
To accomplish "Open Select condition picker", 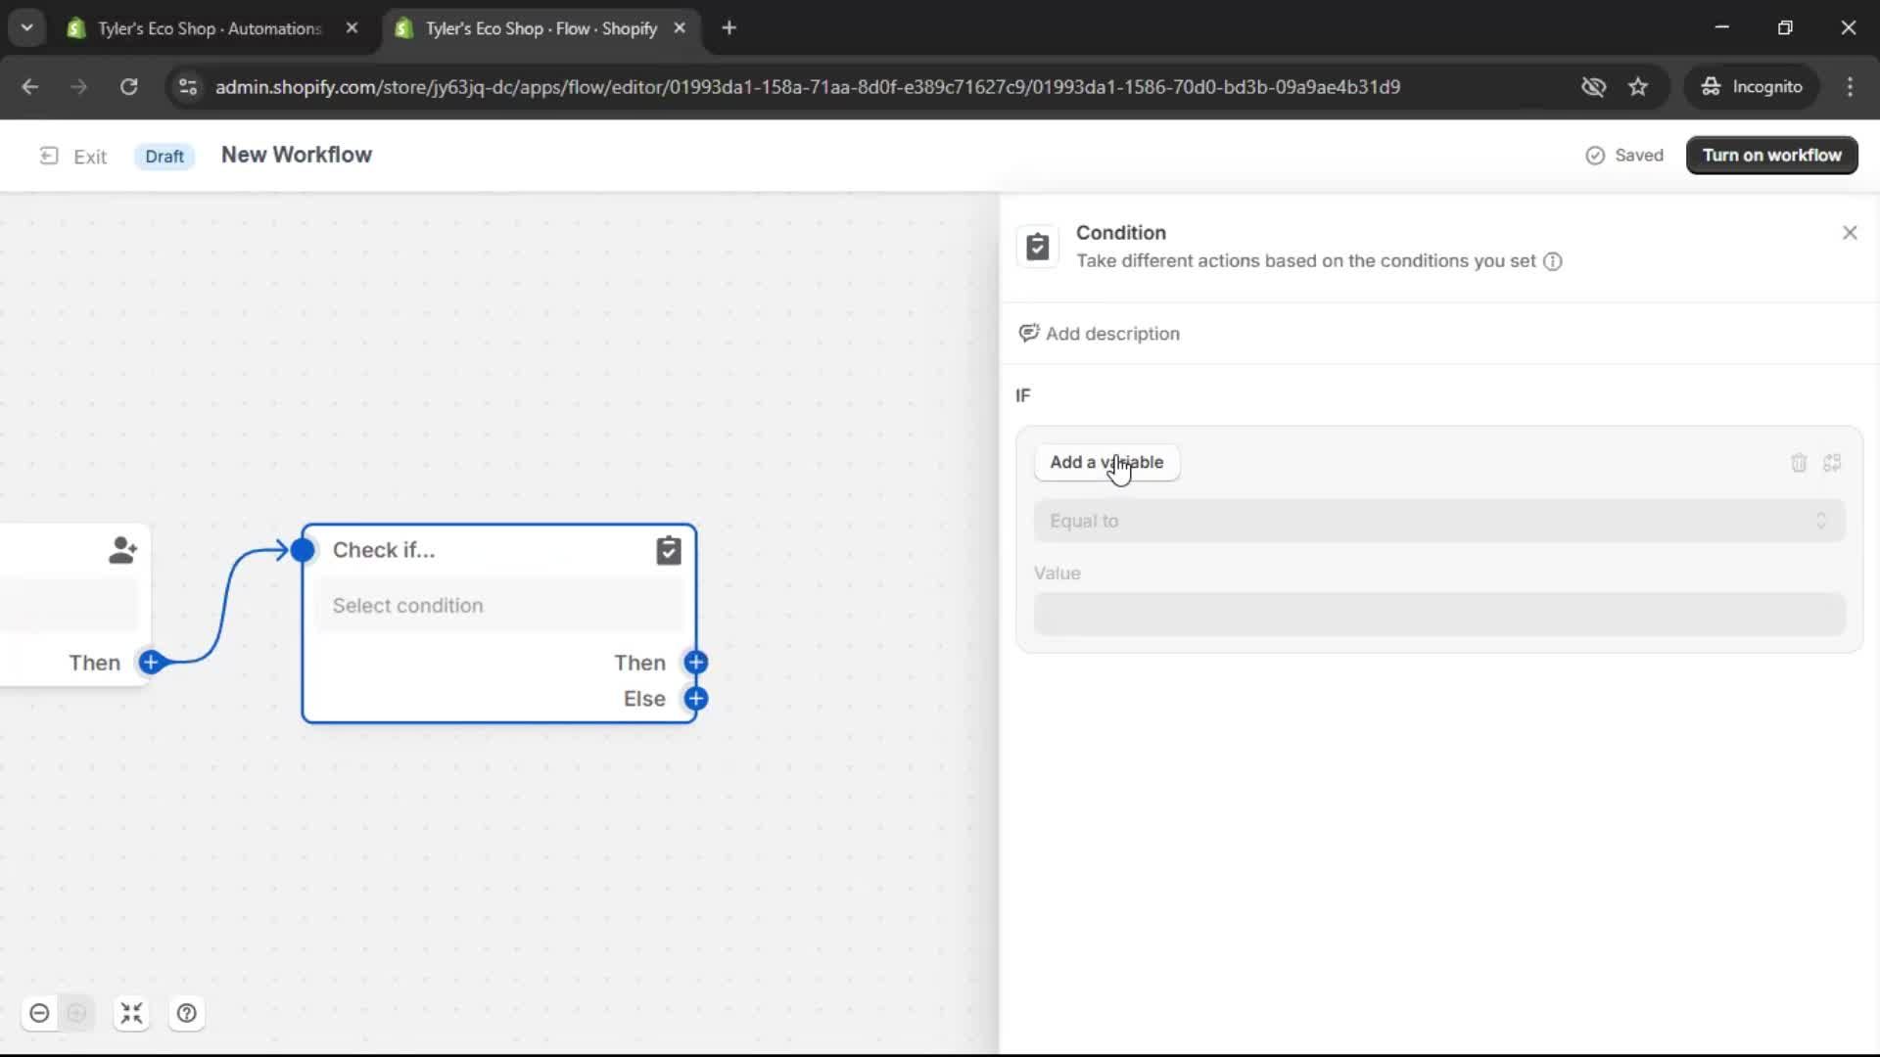I will (x=501, y=605).
